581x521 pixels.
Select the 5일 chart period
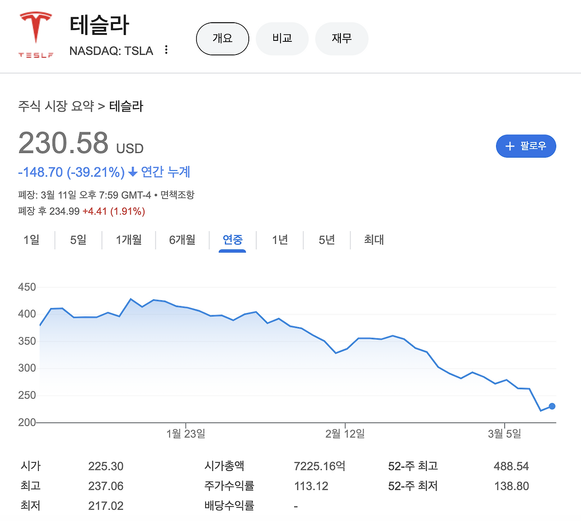[x=77, y=240]
